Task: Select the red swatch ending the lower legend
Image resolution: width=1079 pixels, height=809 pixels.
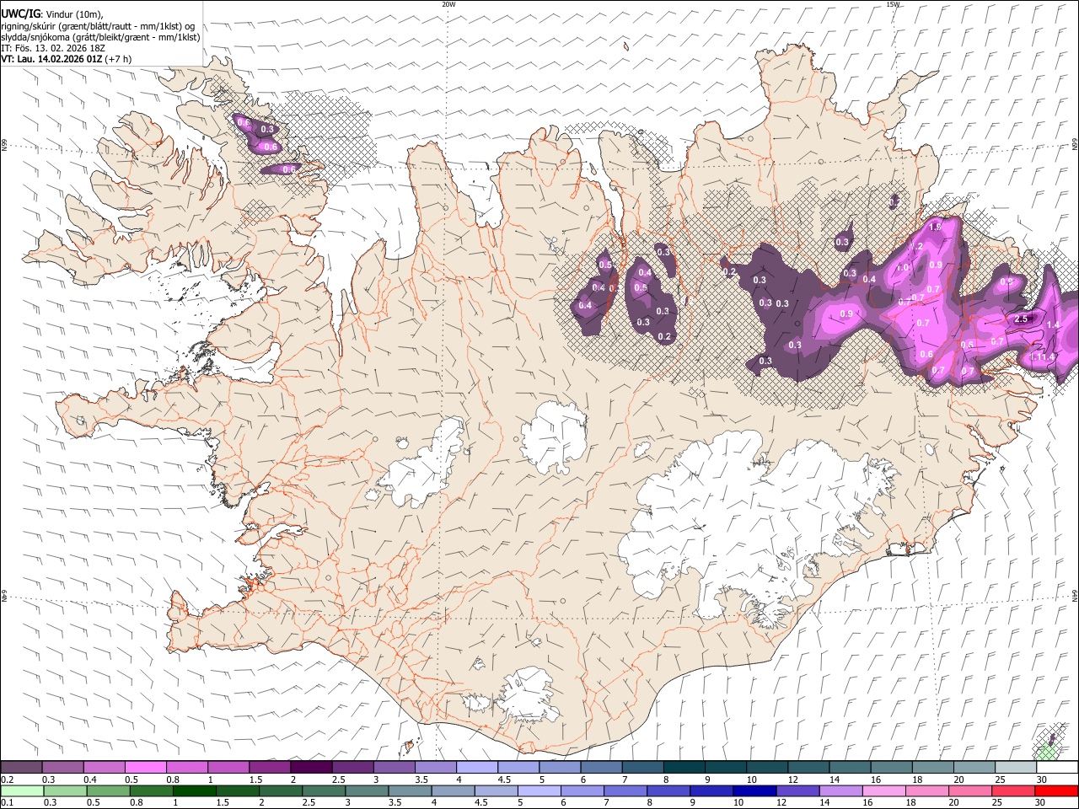Action: tap(1056, 791)
